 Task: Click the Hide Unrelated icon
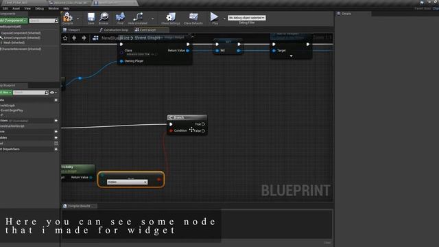coord(137,16)
